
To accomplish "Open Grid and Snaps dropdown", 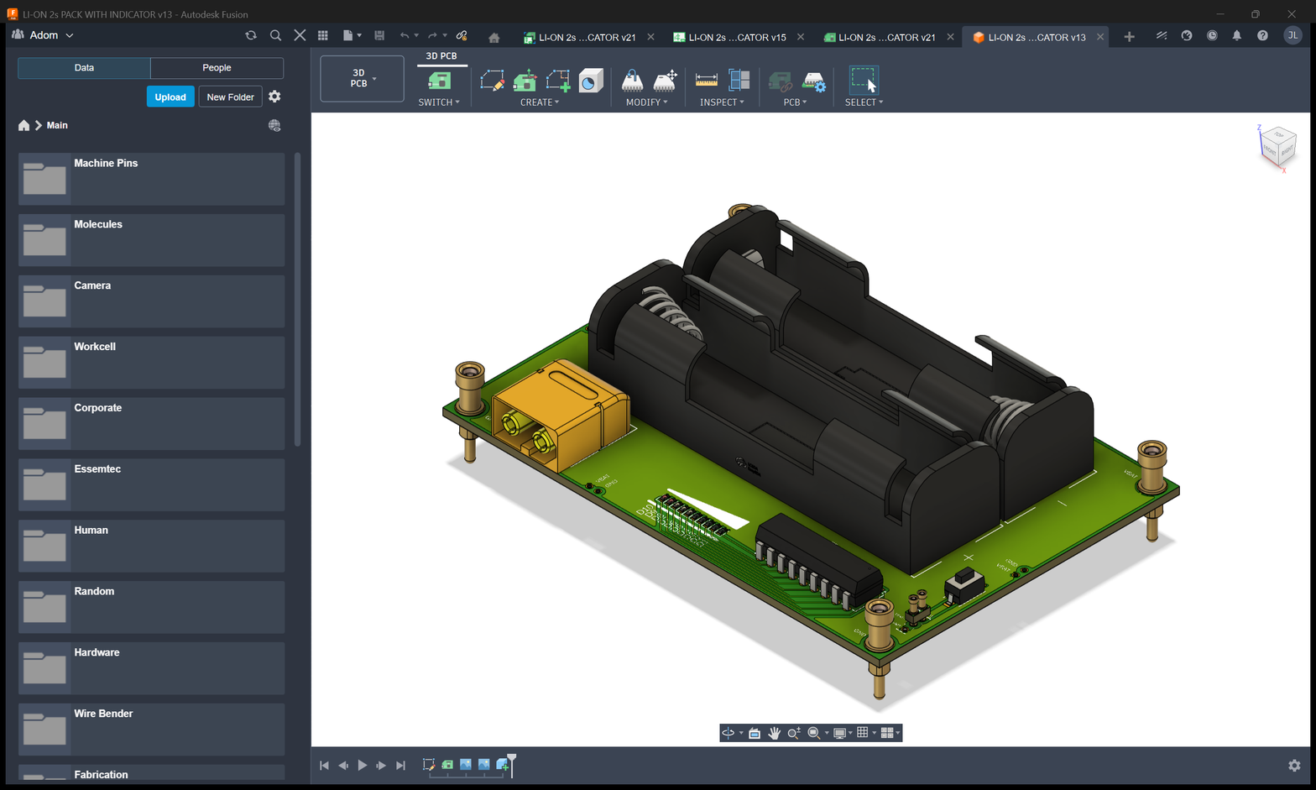I will tap(866, 733).
